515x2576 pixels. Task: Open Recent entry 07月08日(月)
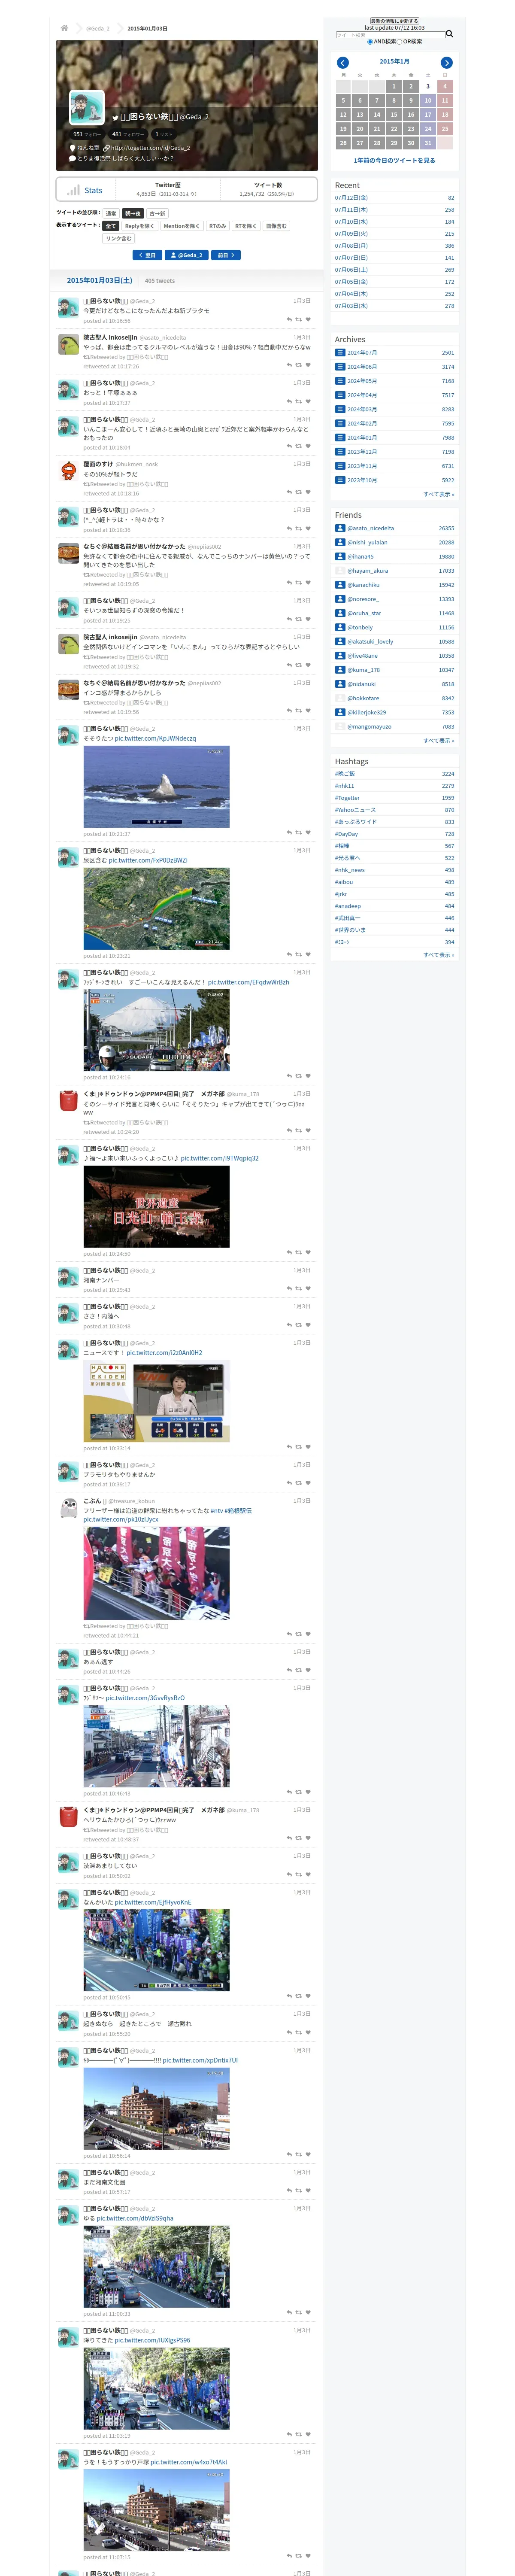(351, 246)
